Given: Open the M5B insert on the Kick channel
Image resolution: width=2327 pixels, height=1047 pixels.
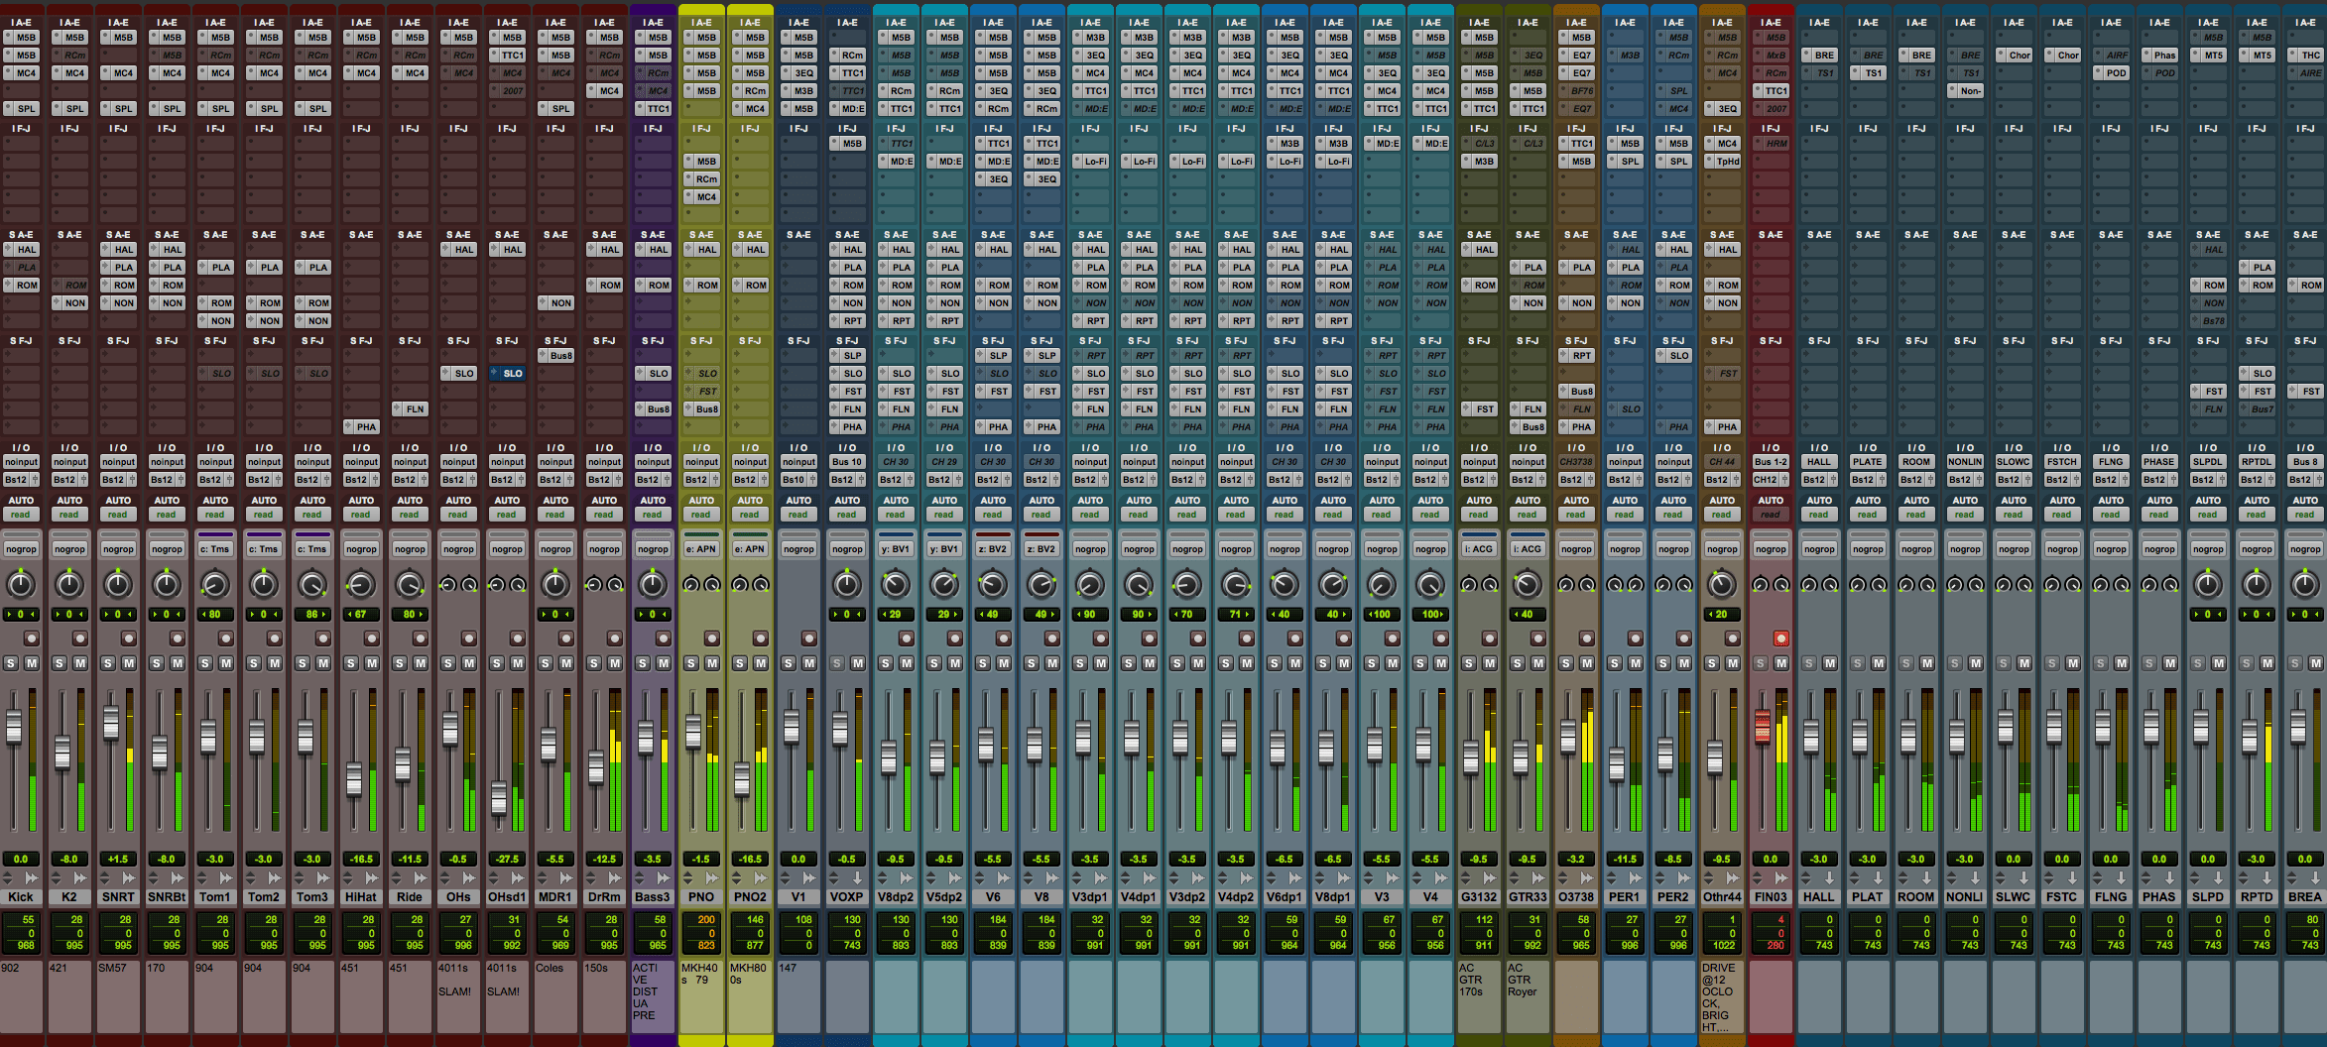Looking at the screenshot, I should 22,37.
